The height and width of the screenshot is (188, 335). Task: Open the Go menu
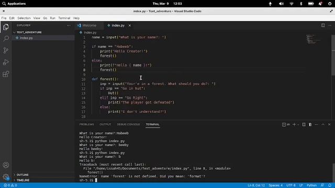click(45, 18)
